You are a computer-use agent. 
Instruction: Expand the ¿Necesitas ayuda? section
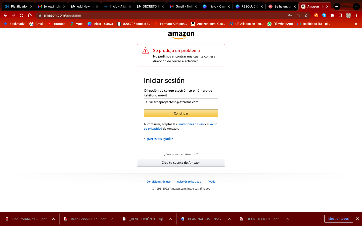[x=160, y=139]
